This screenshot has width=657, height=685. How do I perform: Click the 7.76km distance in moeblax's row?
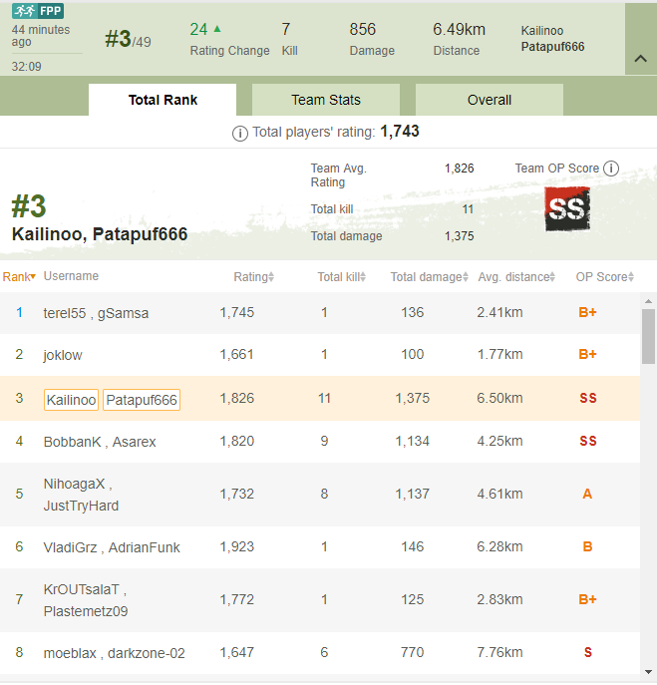pyautogui.click(x=499, y=653)
